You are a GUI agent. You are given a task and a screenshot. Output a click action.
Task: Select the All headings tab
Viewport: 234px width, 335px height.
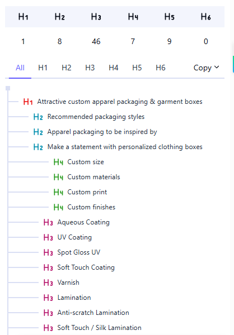pos(20,68)
